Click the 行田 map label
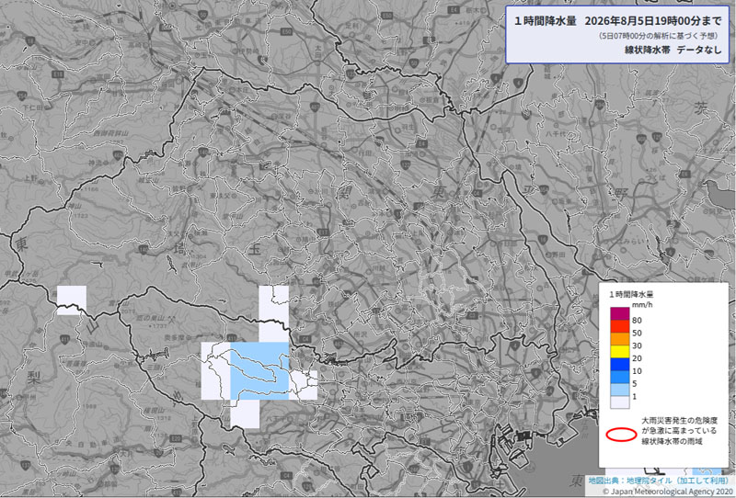 (364, 153)
